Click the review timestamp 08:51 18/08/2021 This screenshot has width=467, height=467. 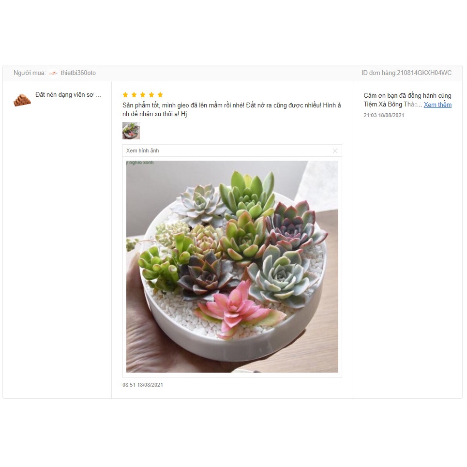pos(143,385)
